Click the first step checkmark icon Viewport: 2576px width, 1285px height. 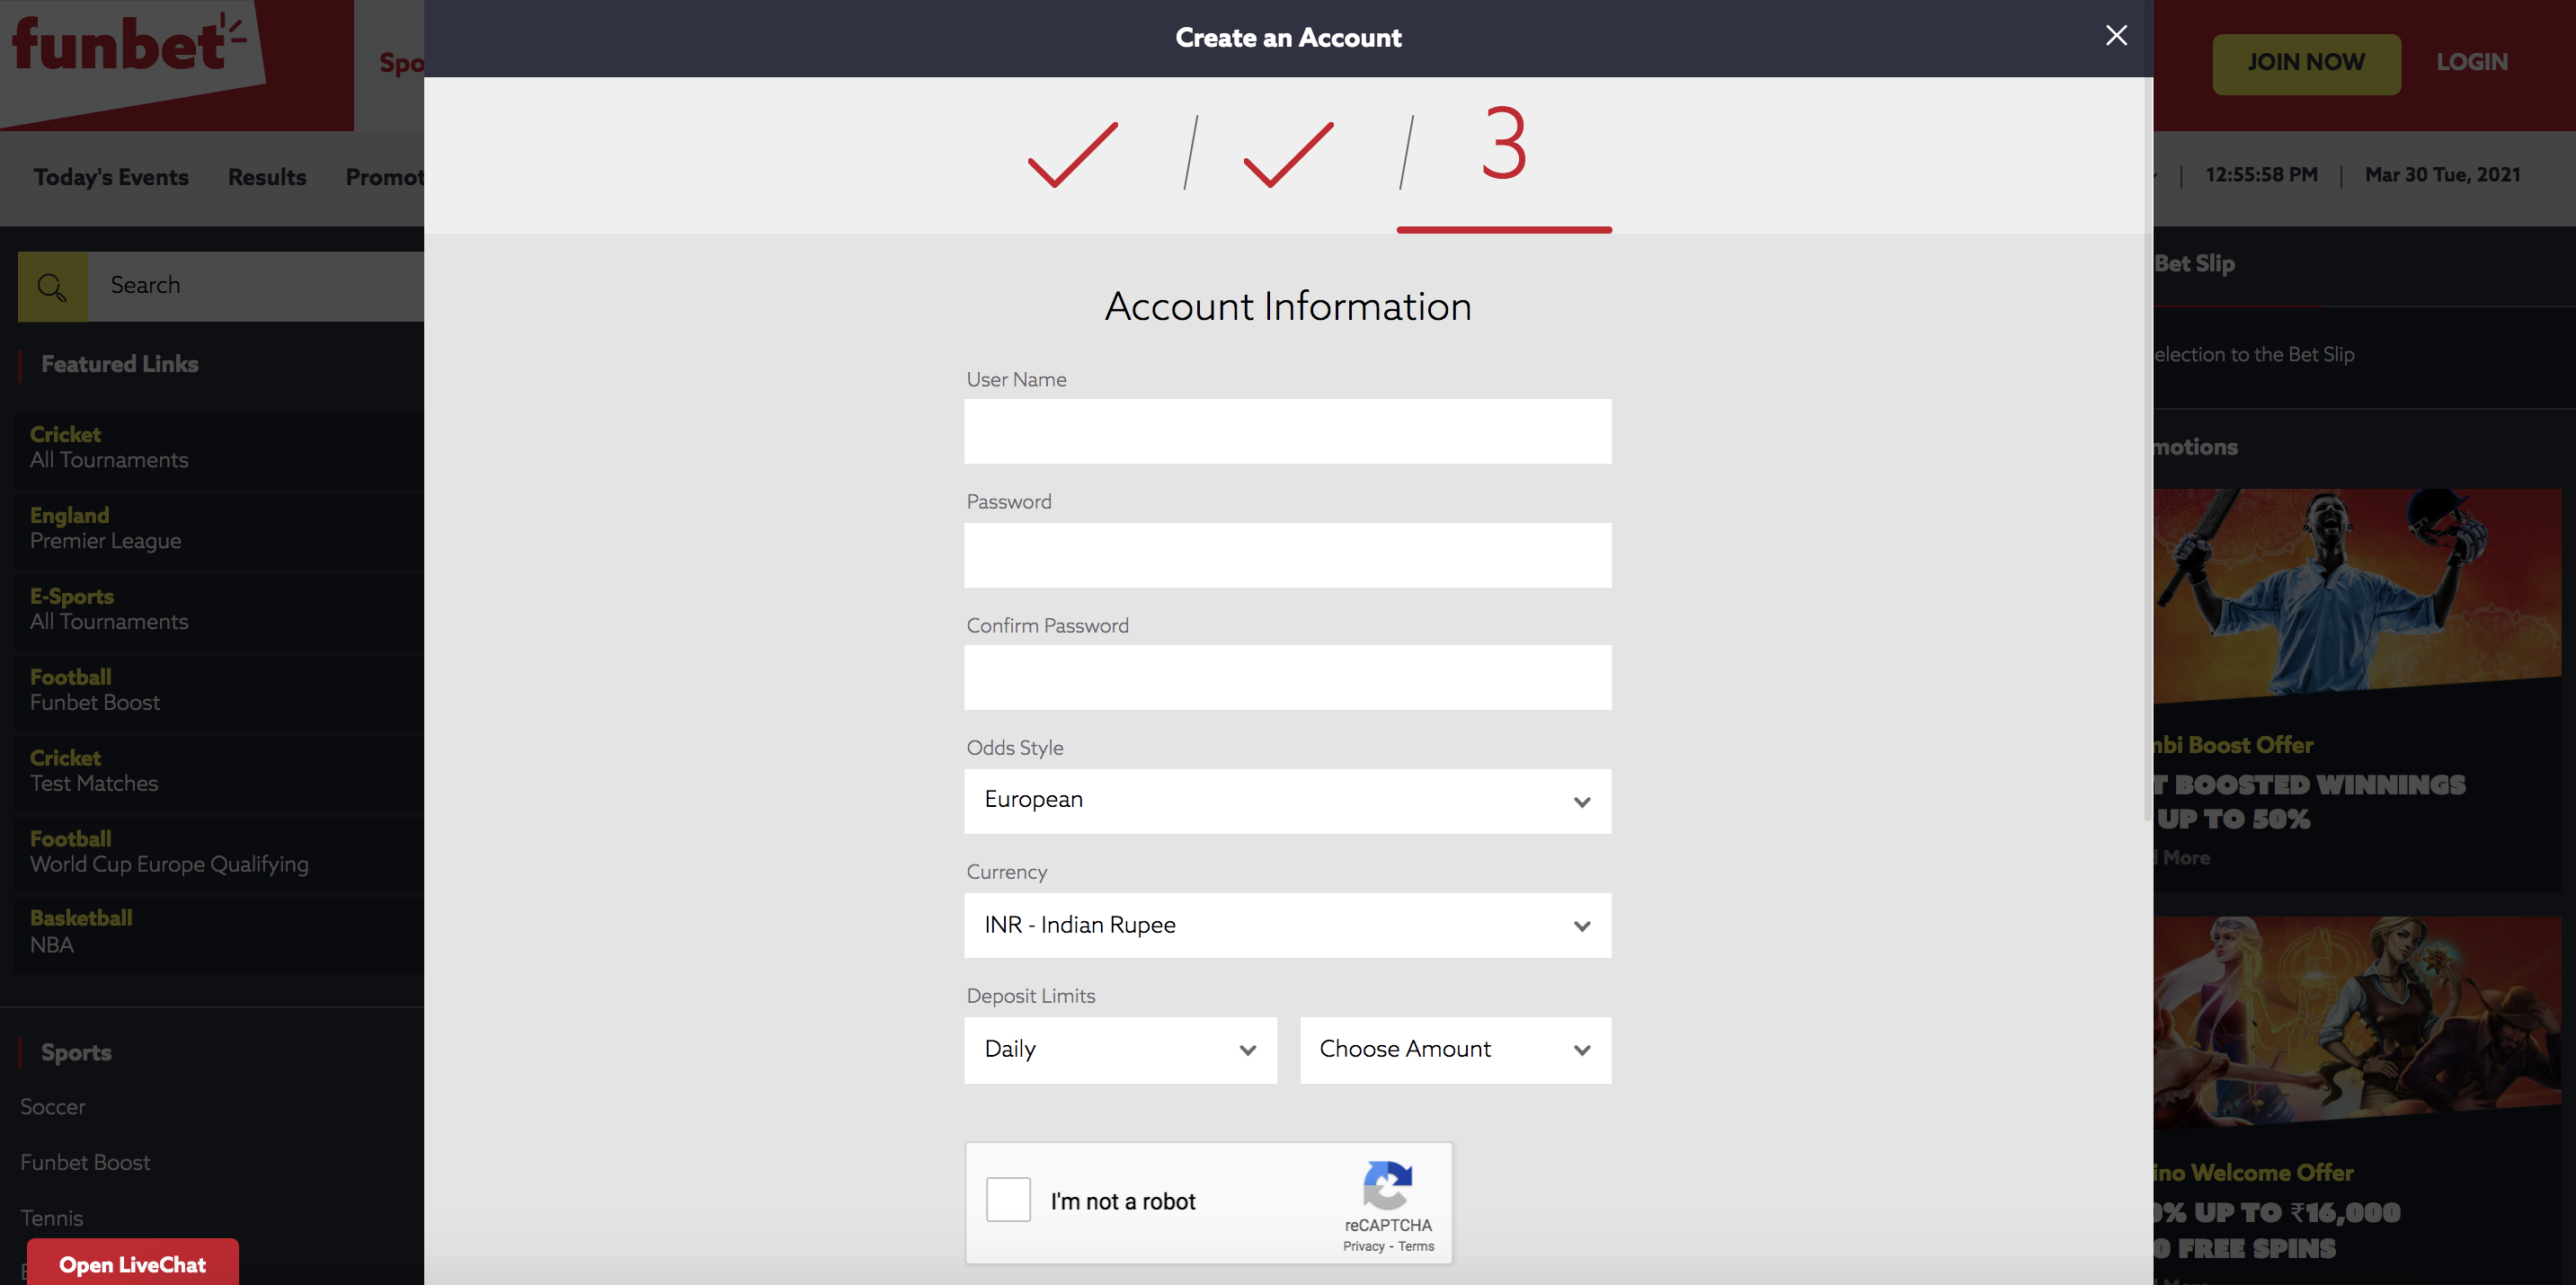1073,155
